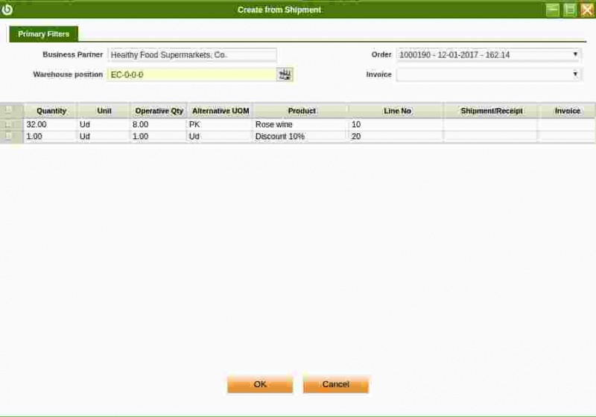Sort by the Quantity column header

click(51, 110)
